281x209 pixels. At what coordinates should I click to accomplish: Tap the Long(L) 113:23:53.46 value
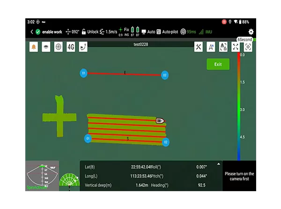point(140,176)
